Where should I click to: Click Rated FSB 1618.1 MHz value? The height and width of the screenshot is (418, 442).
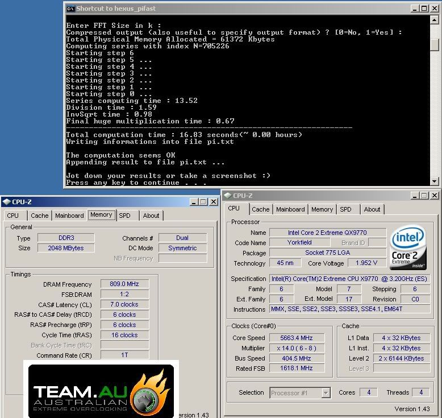pos(297,368)
